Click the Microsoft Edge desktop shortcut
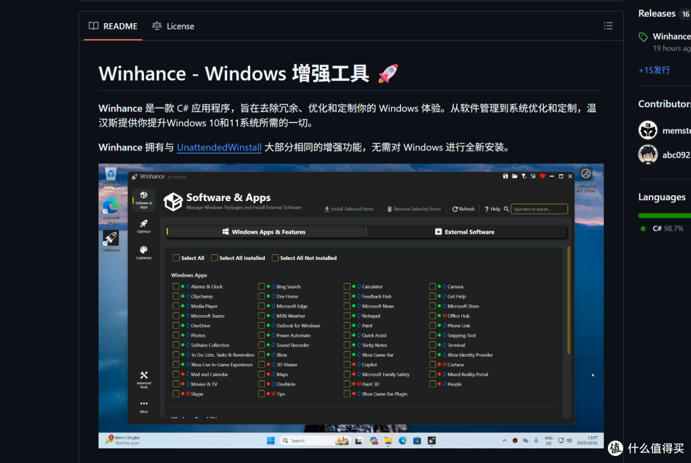Screen dimensions: 691x463 click(x=111, y=211)
